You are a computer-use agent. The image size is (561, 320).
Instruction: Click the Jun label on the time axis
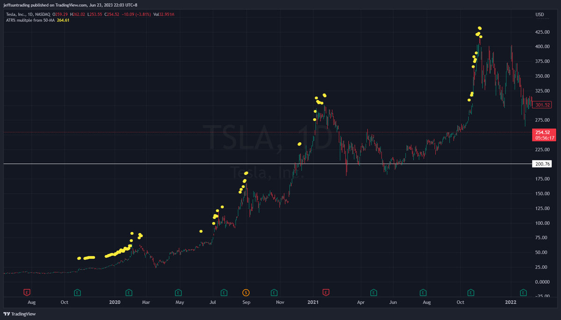[x=393, y=303]
